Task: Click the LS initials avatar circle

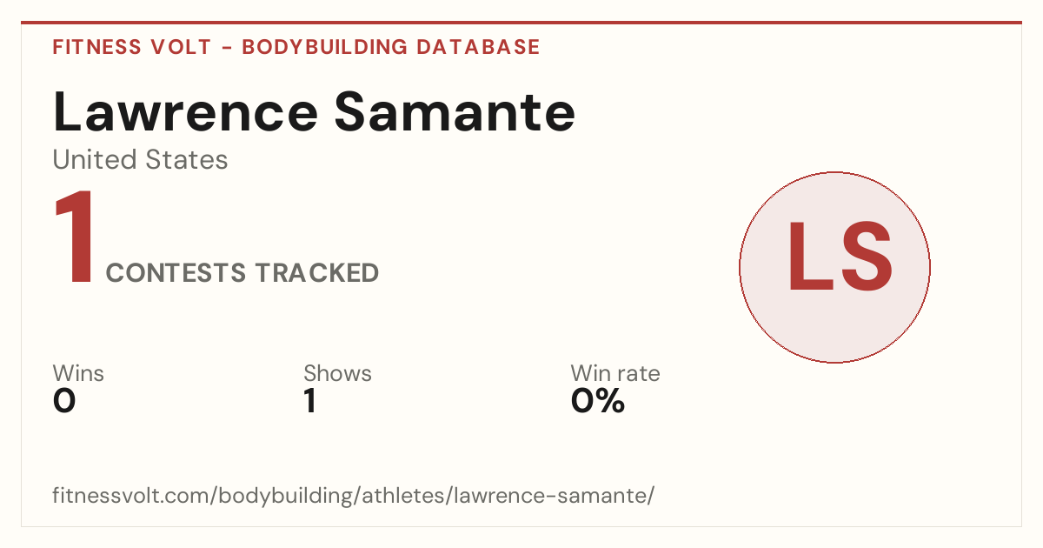Action: (834, 267)
